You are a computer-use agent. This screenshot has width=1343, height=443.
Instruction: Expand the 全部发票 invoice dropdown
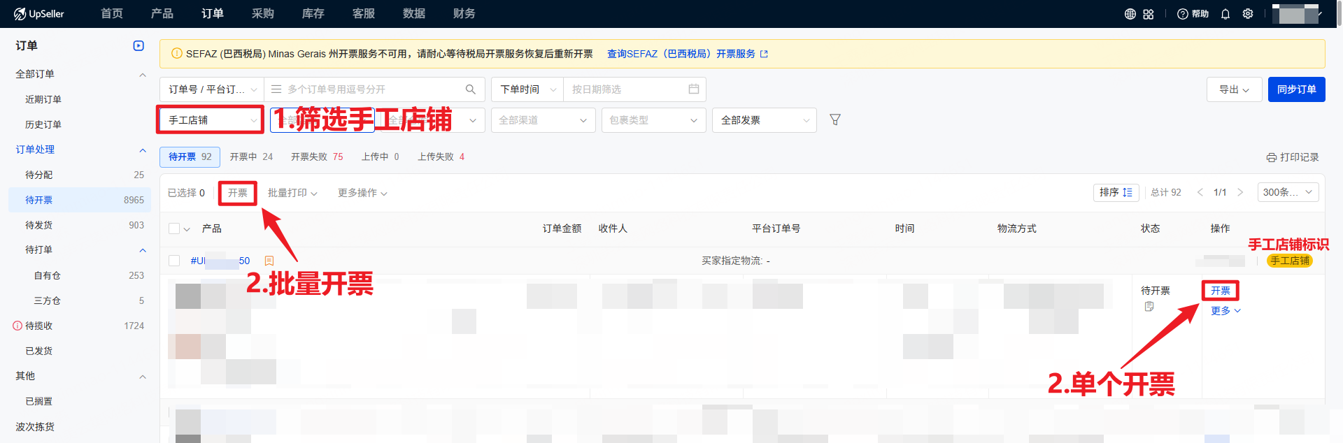(x=764, y=120)
